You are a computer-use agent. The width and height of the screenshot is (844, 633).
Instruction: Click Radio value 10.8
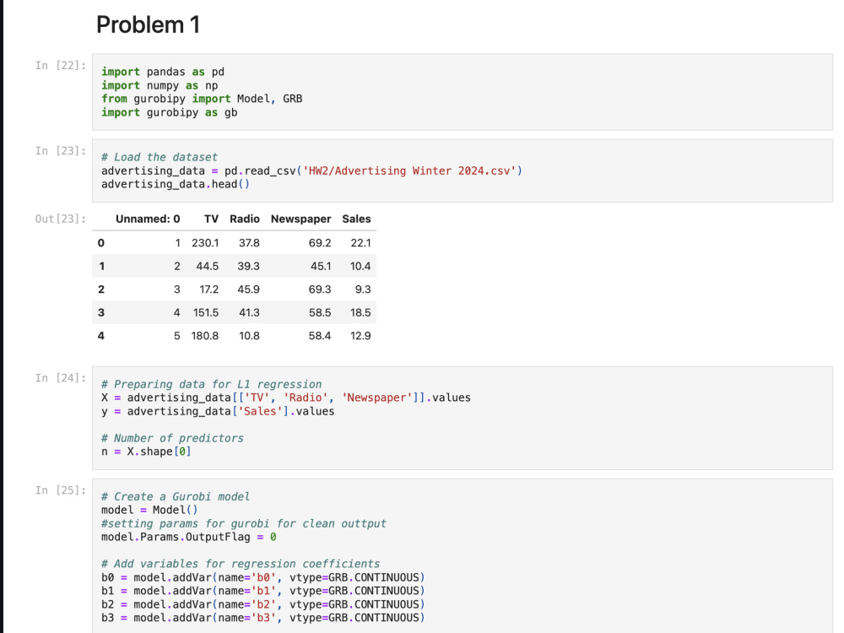click(249, 335)
